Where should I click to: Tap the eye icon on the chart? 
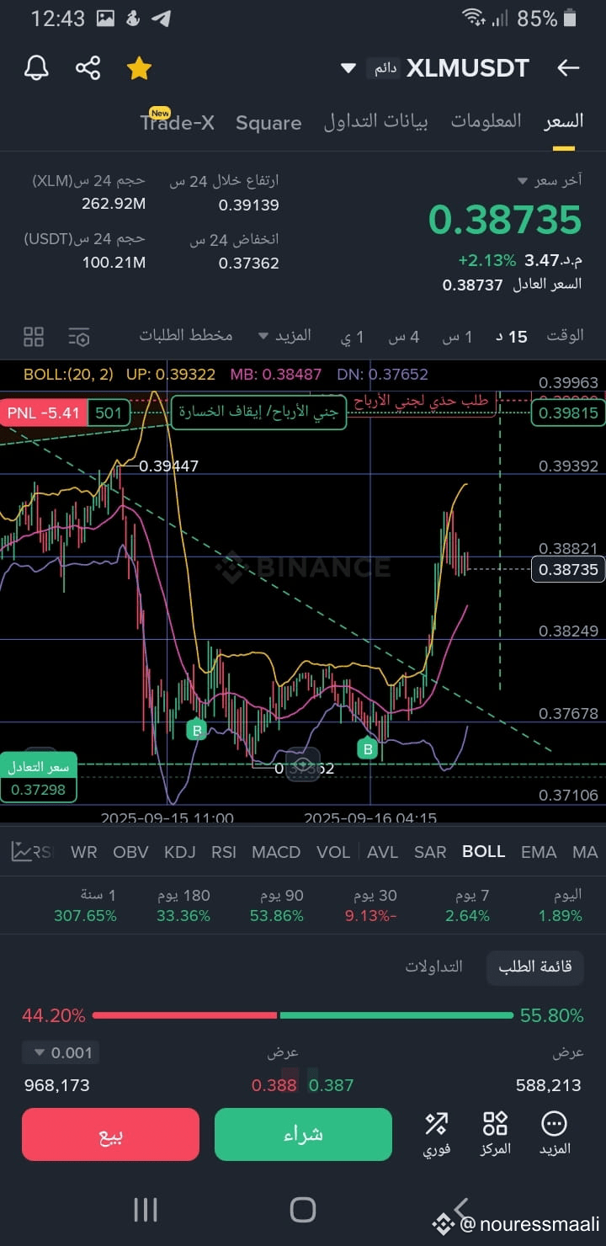303,764
